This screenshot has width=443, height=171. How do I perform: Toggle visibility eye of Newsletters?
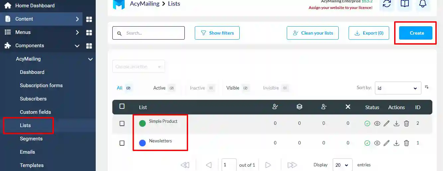pos(377,143)
